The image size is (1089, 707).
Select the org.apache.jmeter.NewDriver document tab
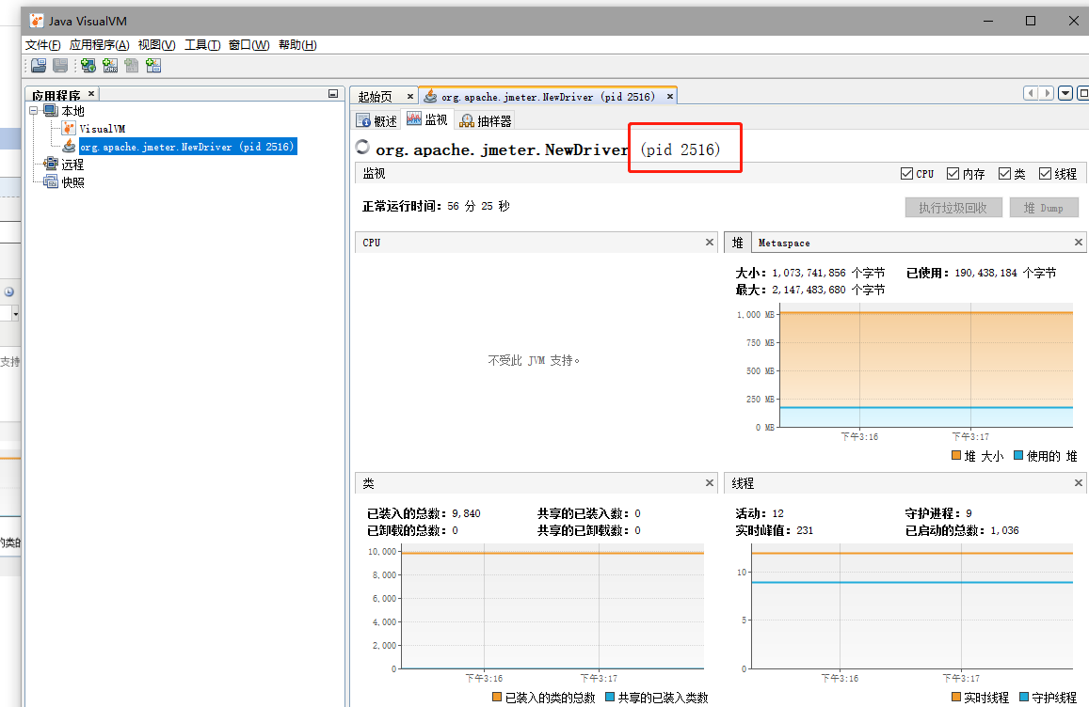pos(548,97)
